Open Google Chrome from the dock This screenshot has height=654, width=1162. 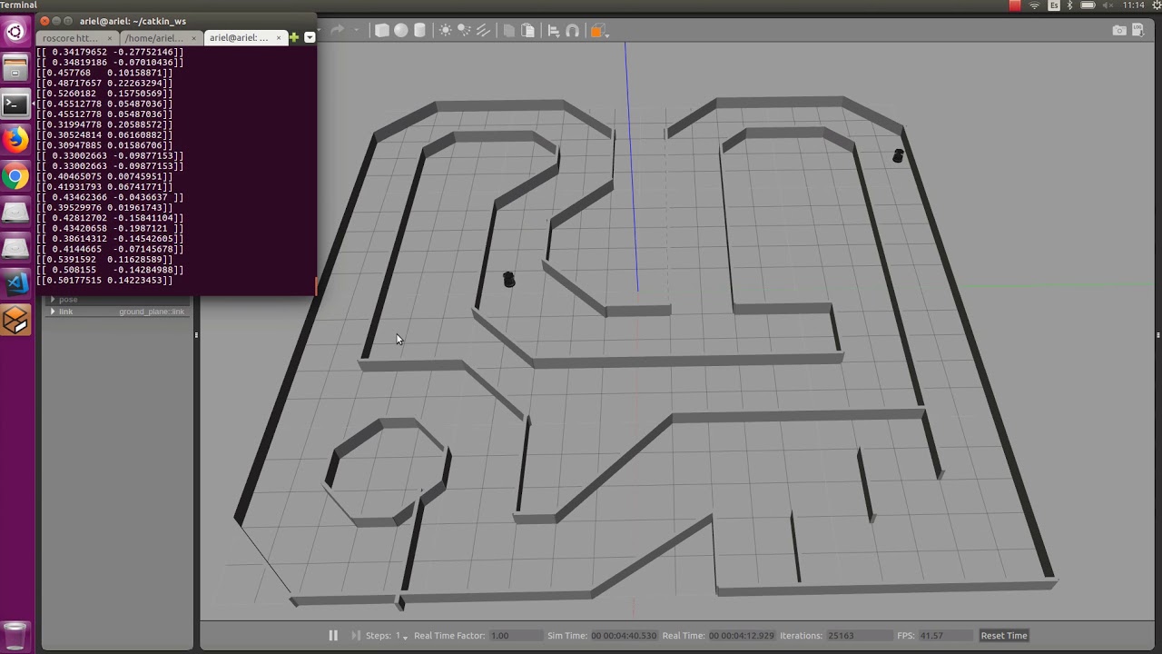15,176
